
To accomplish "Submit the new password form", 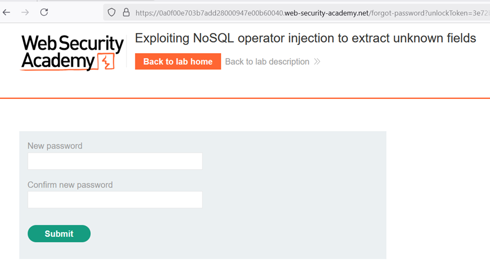I will click(59, 233).
